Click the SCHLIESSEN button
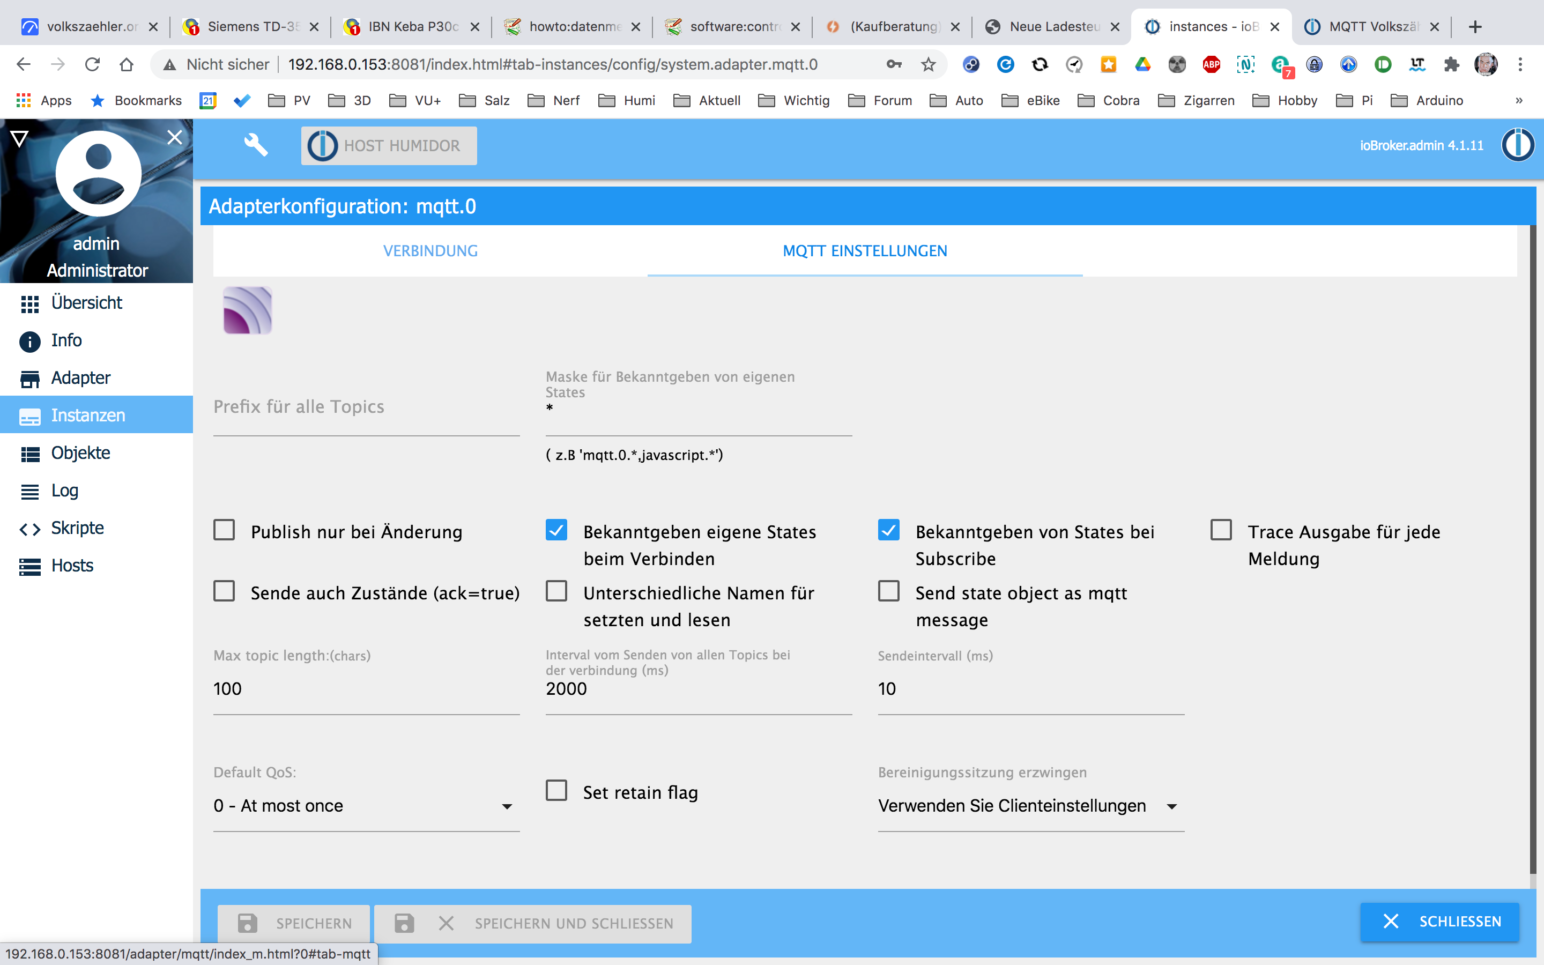The image size is (1544, 965). tap(1439, 922)
